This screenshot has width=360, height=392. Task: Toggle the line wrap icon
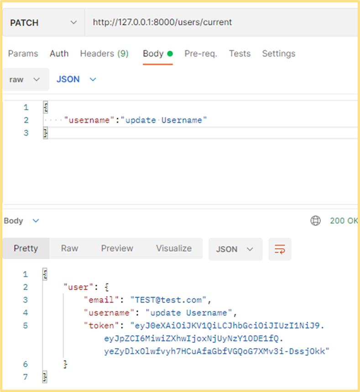tap(280, 249)
